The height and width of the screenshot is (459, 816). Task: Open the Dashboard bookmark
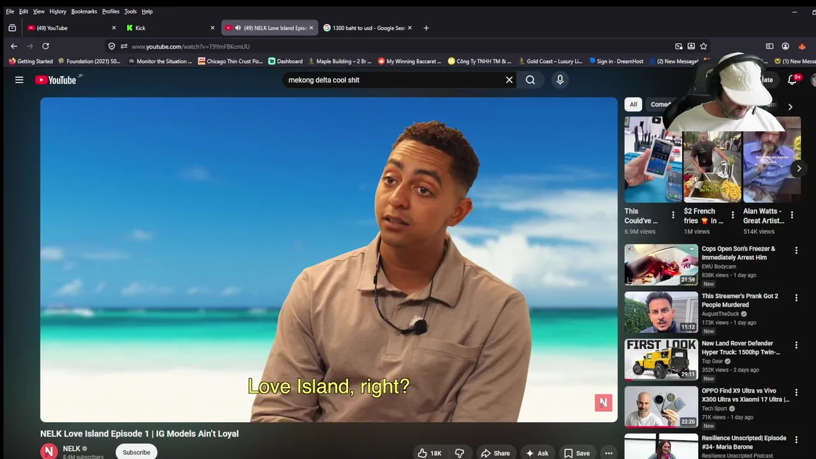pos(286,61)
